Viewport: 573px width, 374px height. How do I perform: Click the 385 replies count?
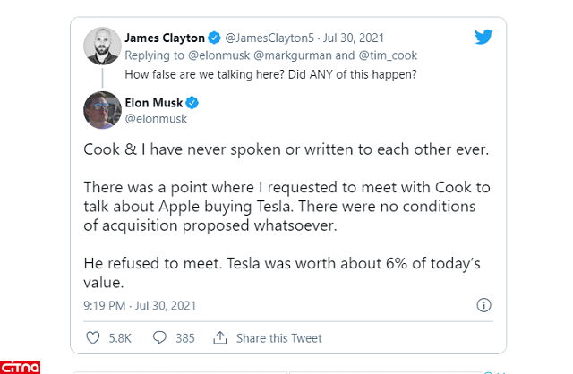185,338
